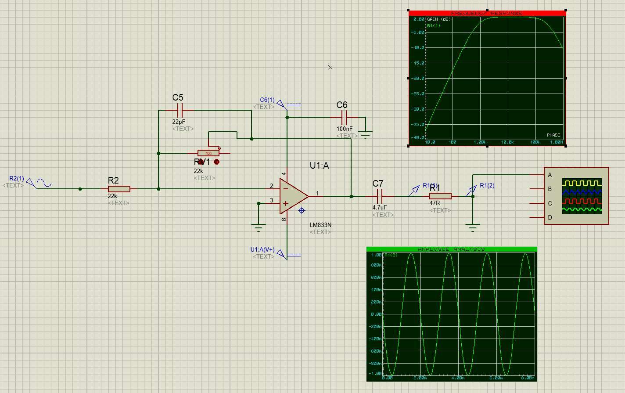The image size is (625, 393).
Task: Click the Analogue Analysis graph title bar
Action: tap(451, 249)
